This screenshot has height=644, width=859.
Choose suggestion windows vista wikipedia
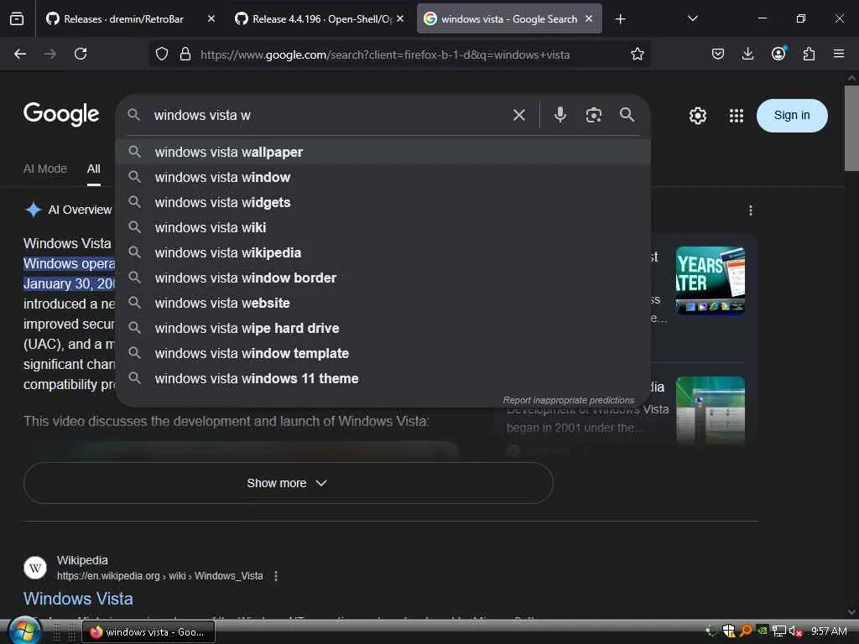coord(383,252)
